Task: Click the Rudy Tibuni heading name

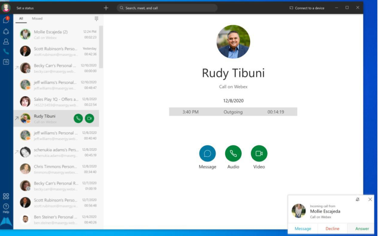Action: tap(233, 73)
